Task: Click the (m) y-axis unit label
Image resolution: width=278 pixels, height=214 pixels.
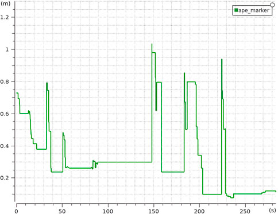Action: coord(5,3)
